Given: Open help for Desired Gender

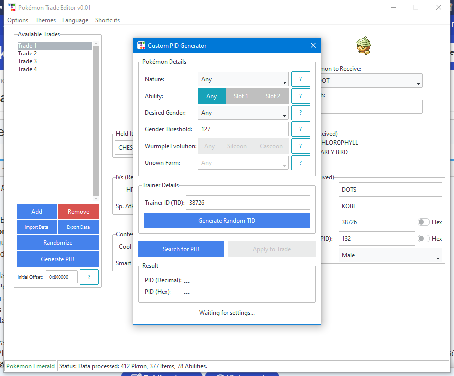Looking at the screenshot, I should tap(300, 113).
